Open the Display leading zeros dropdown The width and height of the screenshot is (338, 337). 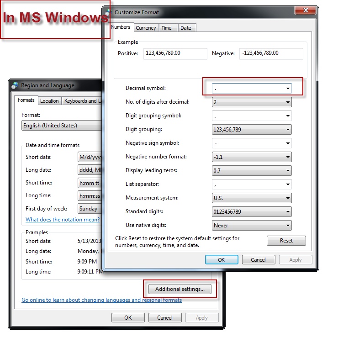point(252,171)
